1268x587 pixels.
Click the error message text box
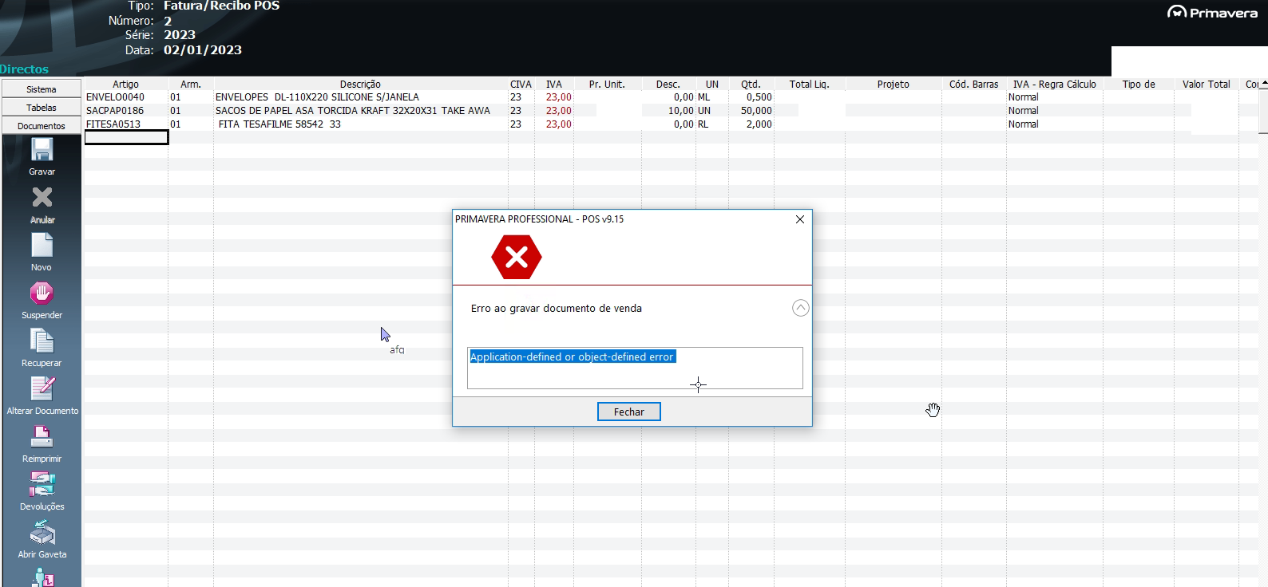click(634, 368)
